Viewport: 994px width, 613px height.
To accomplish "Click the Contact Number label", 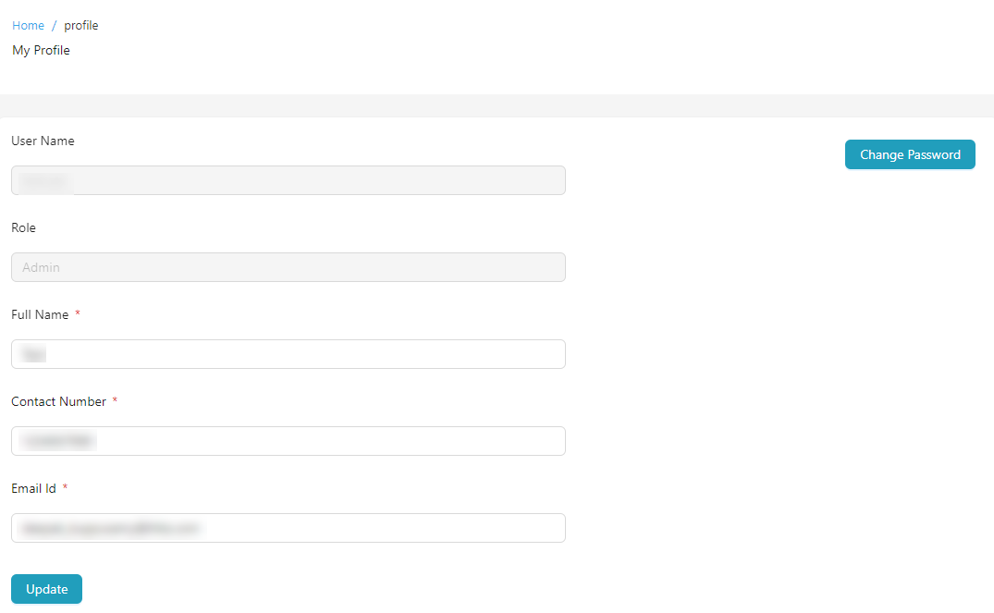I will tap(58, 402).
